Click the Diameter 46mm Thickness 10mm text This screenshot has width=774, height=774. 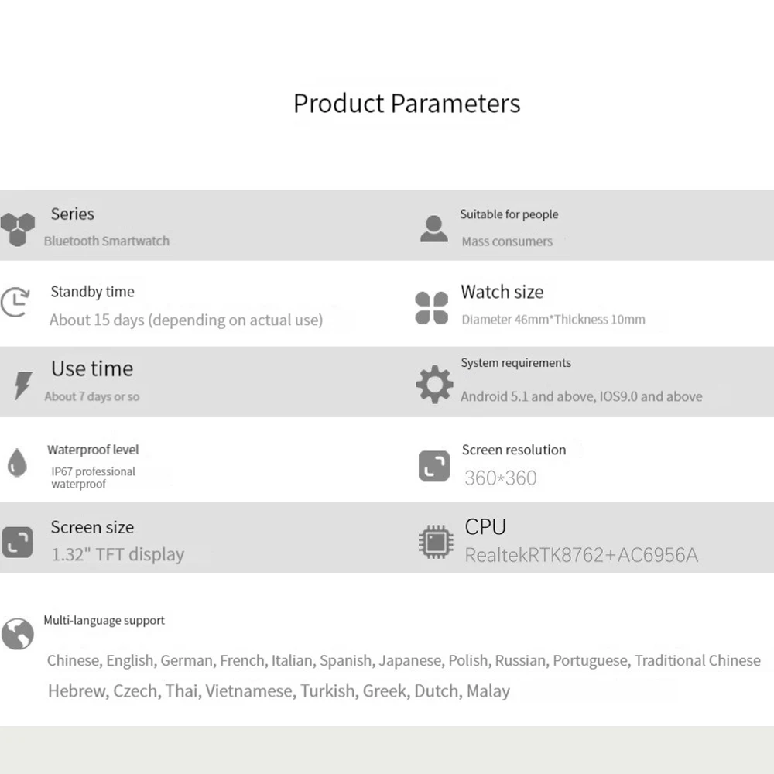click(x=553, y=320)
